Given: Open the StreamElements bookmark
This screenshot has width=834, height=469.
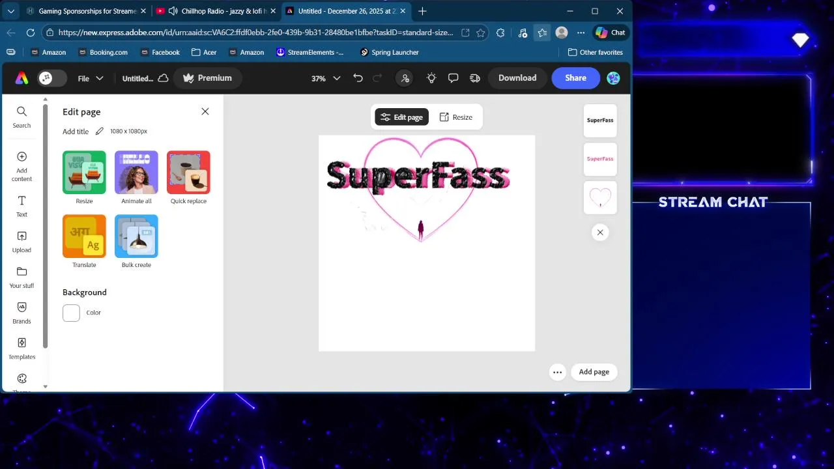Looking at the screenshot, I should point(310,52).
